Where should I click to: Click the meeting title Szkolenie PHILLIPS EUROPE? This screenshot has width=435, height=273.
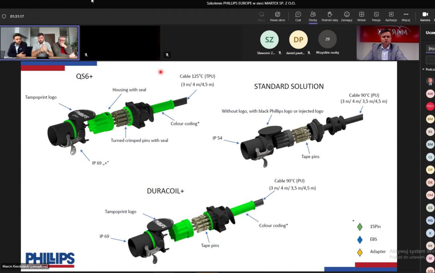pyautogui.click(x=251, y=3)
